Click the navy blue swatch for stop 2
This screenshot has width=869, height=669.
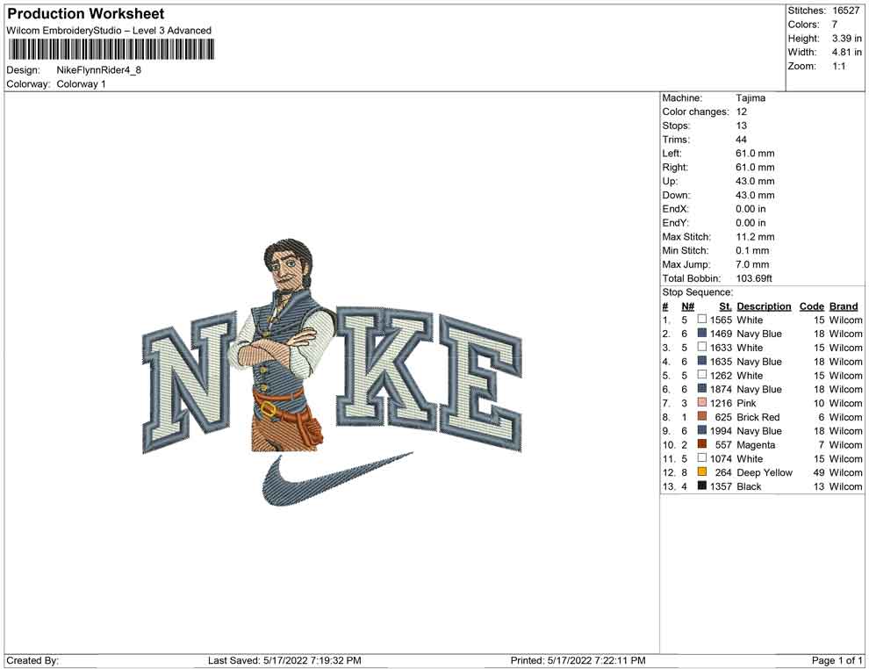coord(702,333)
